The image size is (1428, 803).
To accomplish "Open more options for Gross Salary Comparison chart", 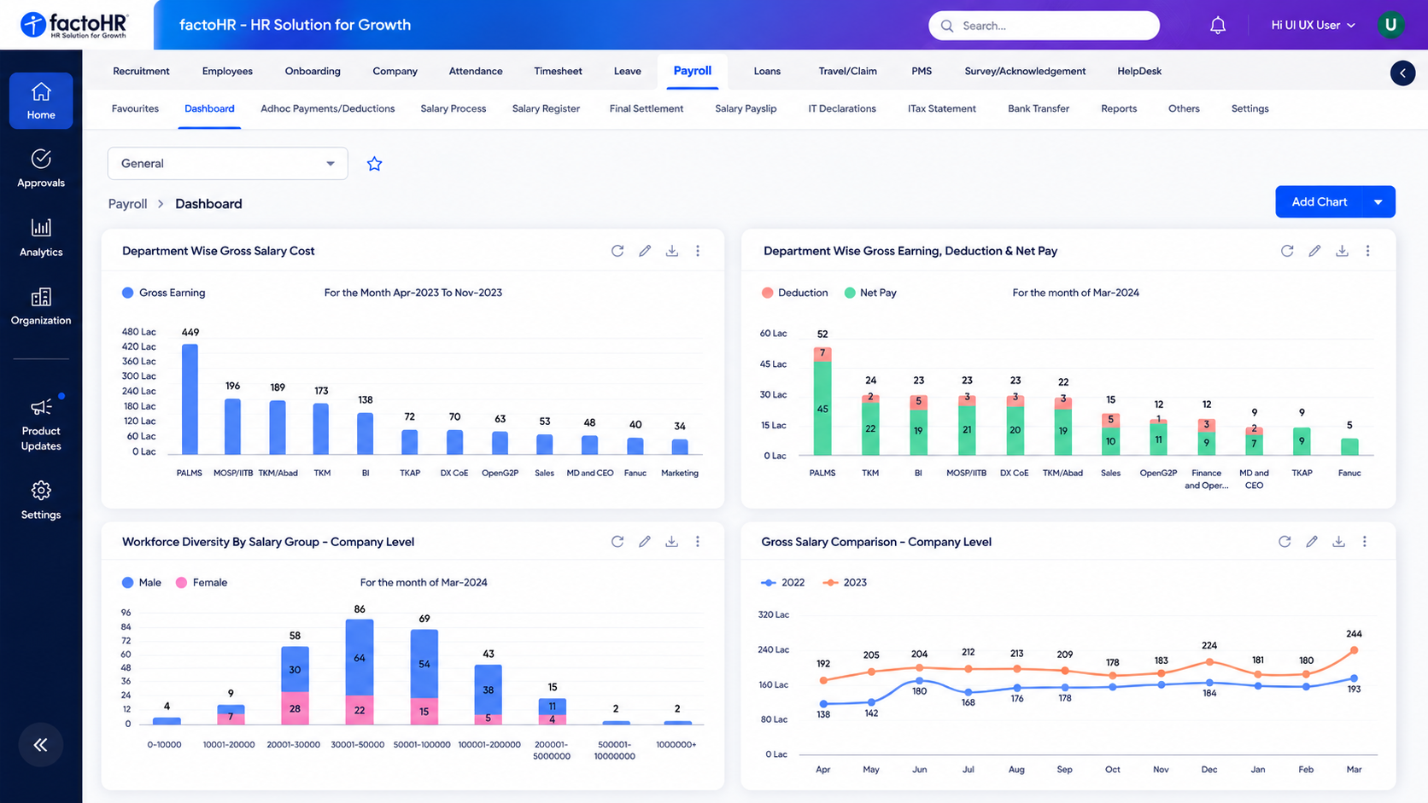I will coord(1364,542).
